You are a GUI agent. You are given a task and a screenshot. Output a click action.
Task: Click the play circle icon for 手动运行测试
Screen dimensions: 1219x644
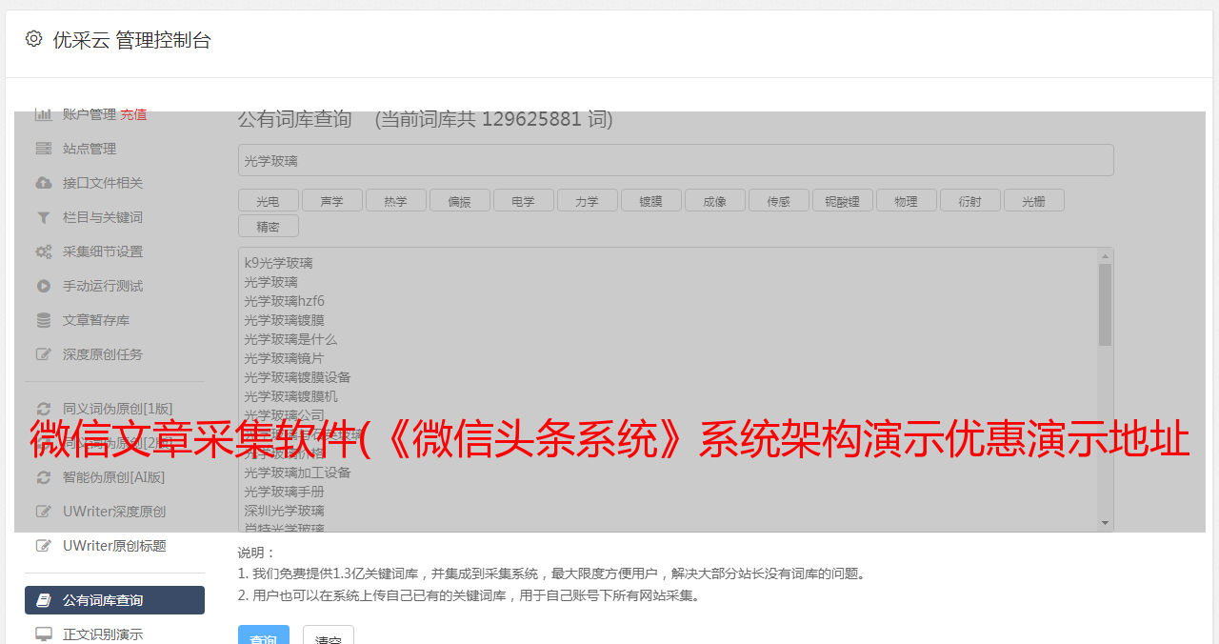[x=43, y=286]
